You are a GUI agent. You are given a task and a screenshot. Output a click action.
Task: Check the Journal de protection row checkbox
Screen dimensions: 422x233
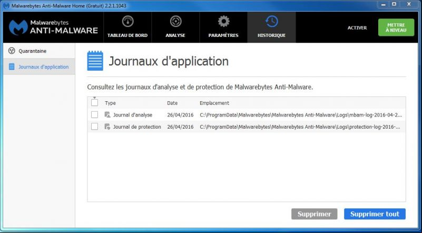pos(94,127)
